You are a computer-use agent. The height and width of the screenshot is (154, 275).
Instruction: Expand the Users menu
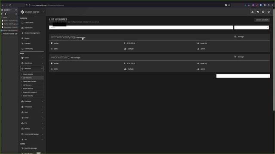(x=32, y=58)
